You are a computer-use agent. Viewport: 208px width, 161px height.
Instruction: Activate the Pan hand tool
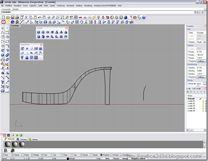click(44, 17)
